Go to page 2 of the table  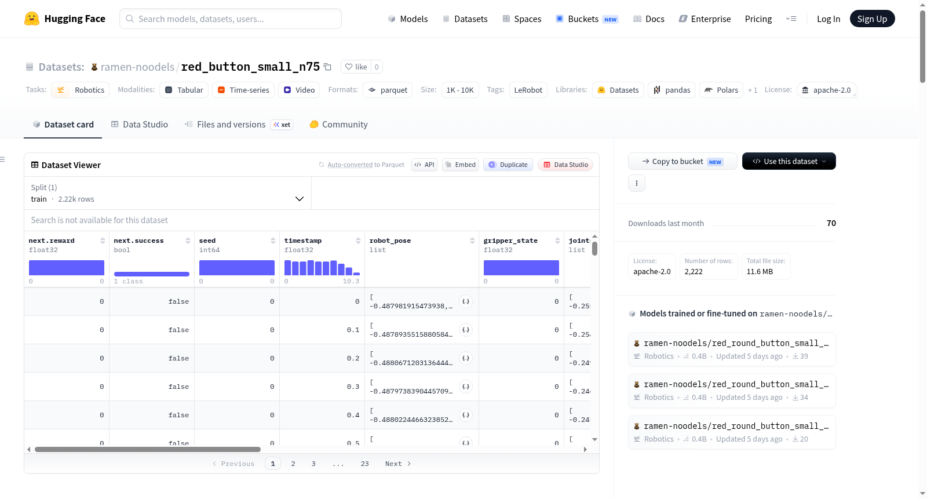click(293, 464)
